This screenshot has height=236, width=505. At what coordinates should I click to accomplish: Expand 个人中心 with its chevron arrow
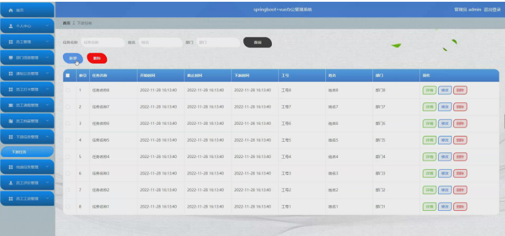click(x=48, y=26)
